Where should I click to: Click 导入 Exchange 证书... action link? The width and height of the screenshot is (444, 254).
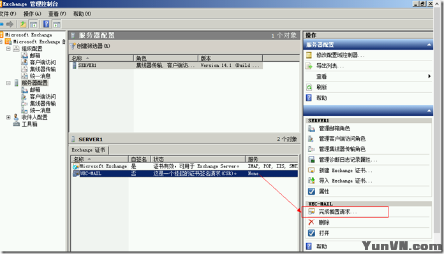[346, 181]
